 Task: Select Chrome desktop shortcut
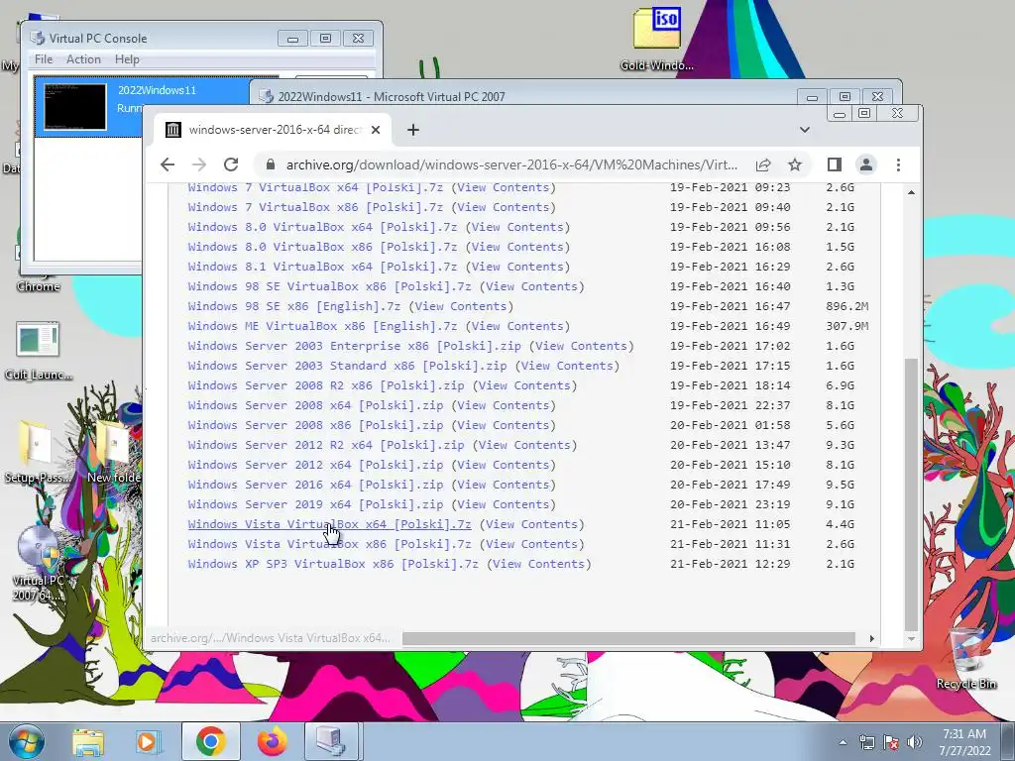coord(39,286)
